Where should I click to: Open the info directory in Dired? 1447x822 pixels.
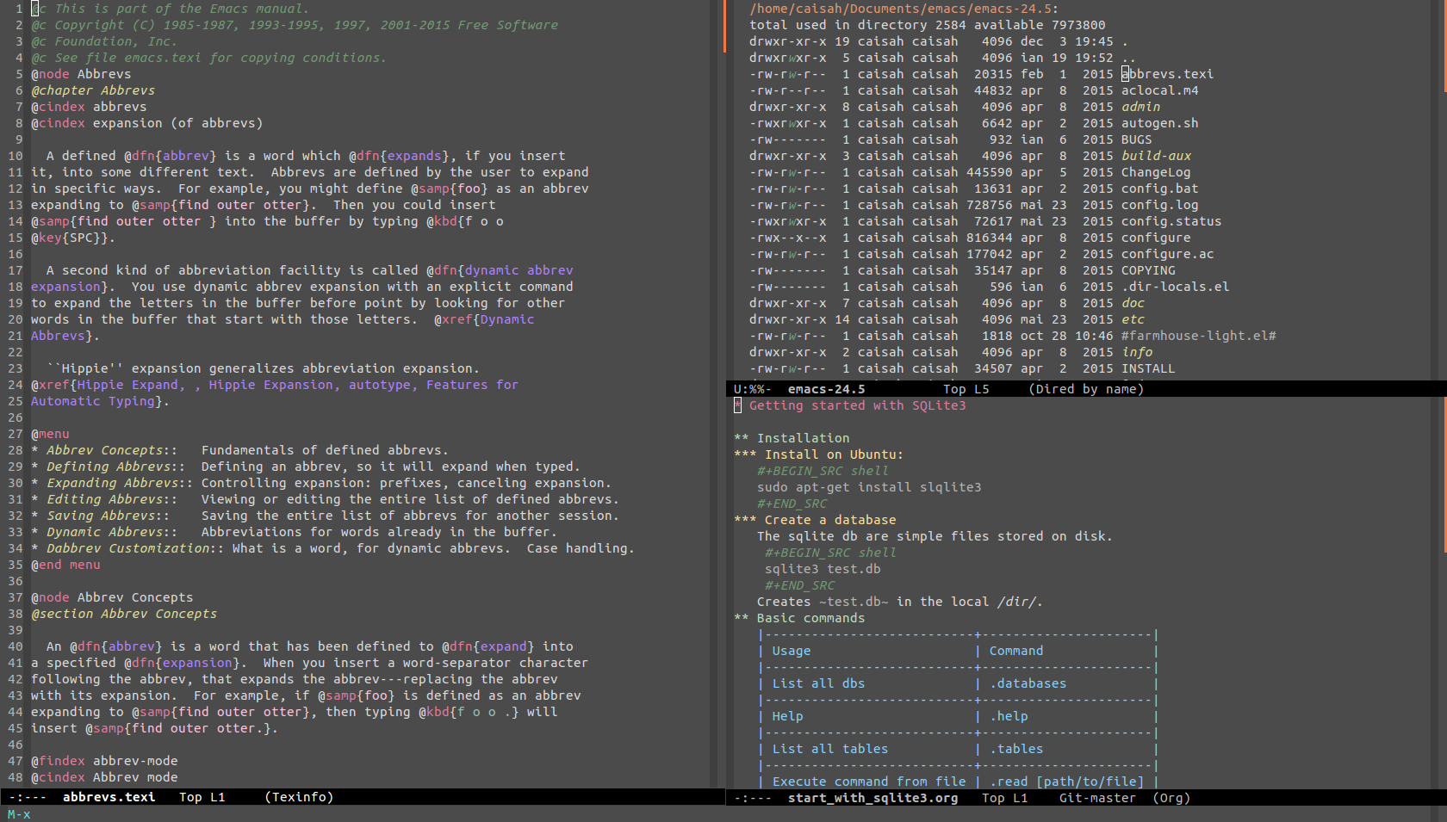(1137, 352)
